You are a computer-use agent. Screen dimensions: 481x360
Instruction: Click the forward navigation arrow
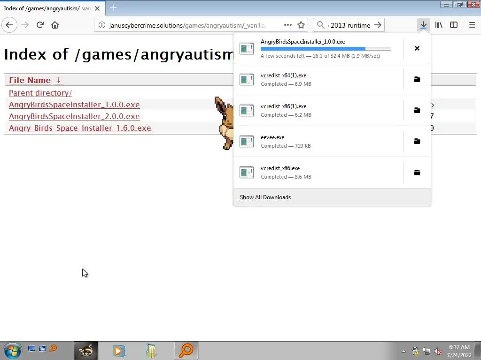pos(25,25)
